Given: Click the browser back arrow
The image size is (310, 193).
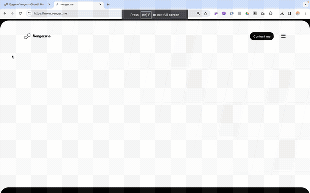Looking at the screenshot, I should [x=5, y=13].
